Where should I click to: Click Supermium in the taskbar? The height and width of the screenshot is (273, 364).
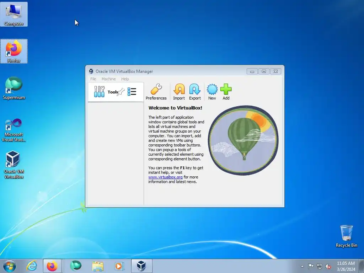click(76, 266)
